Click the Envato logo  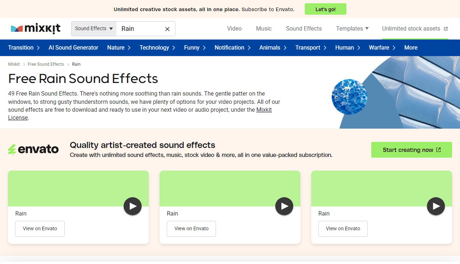click(x=33, y=149)
